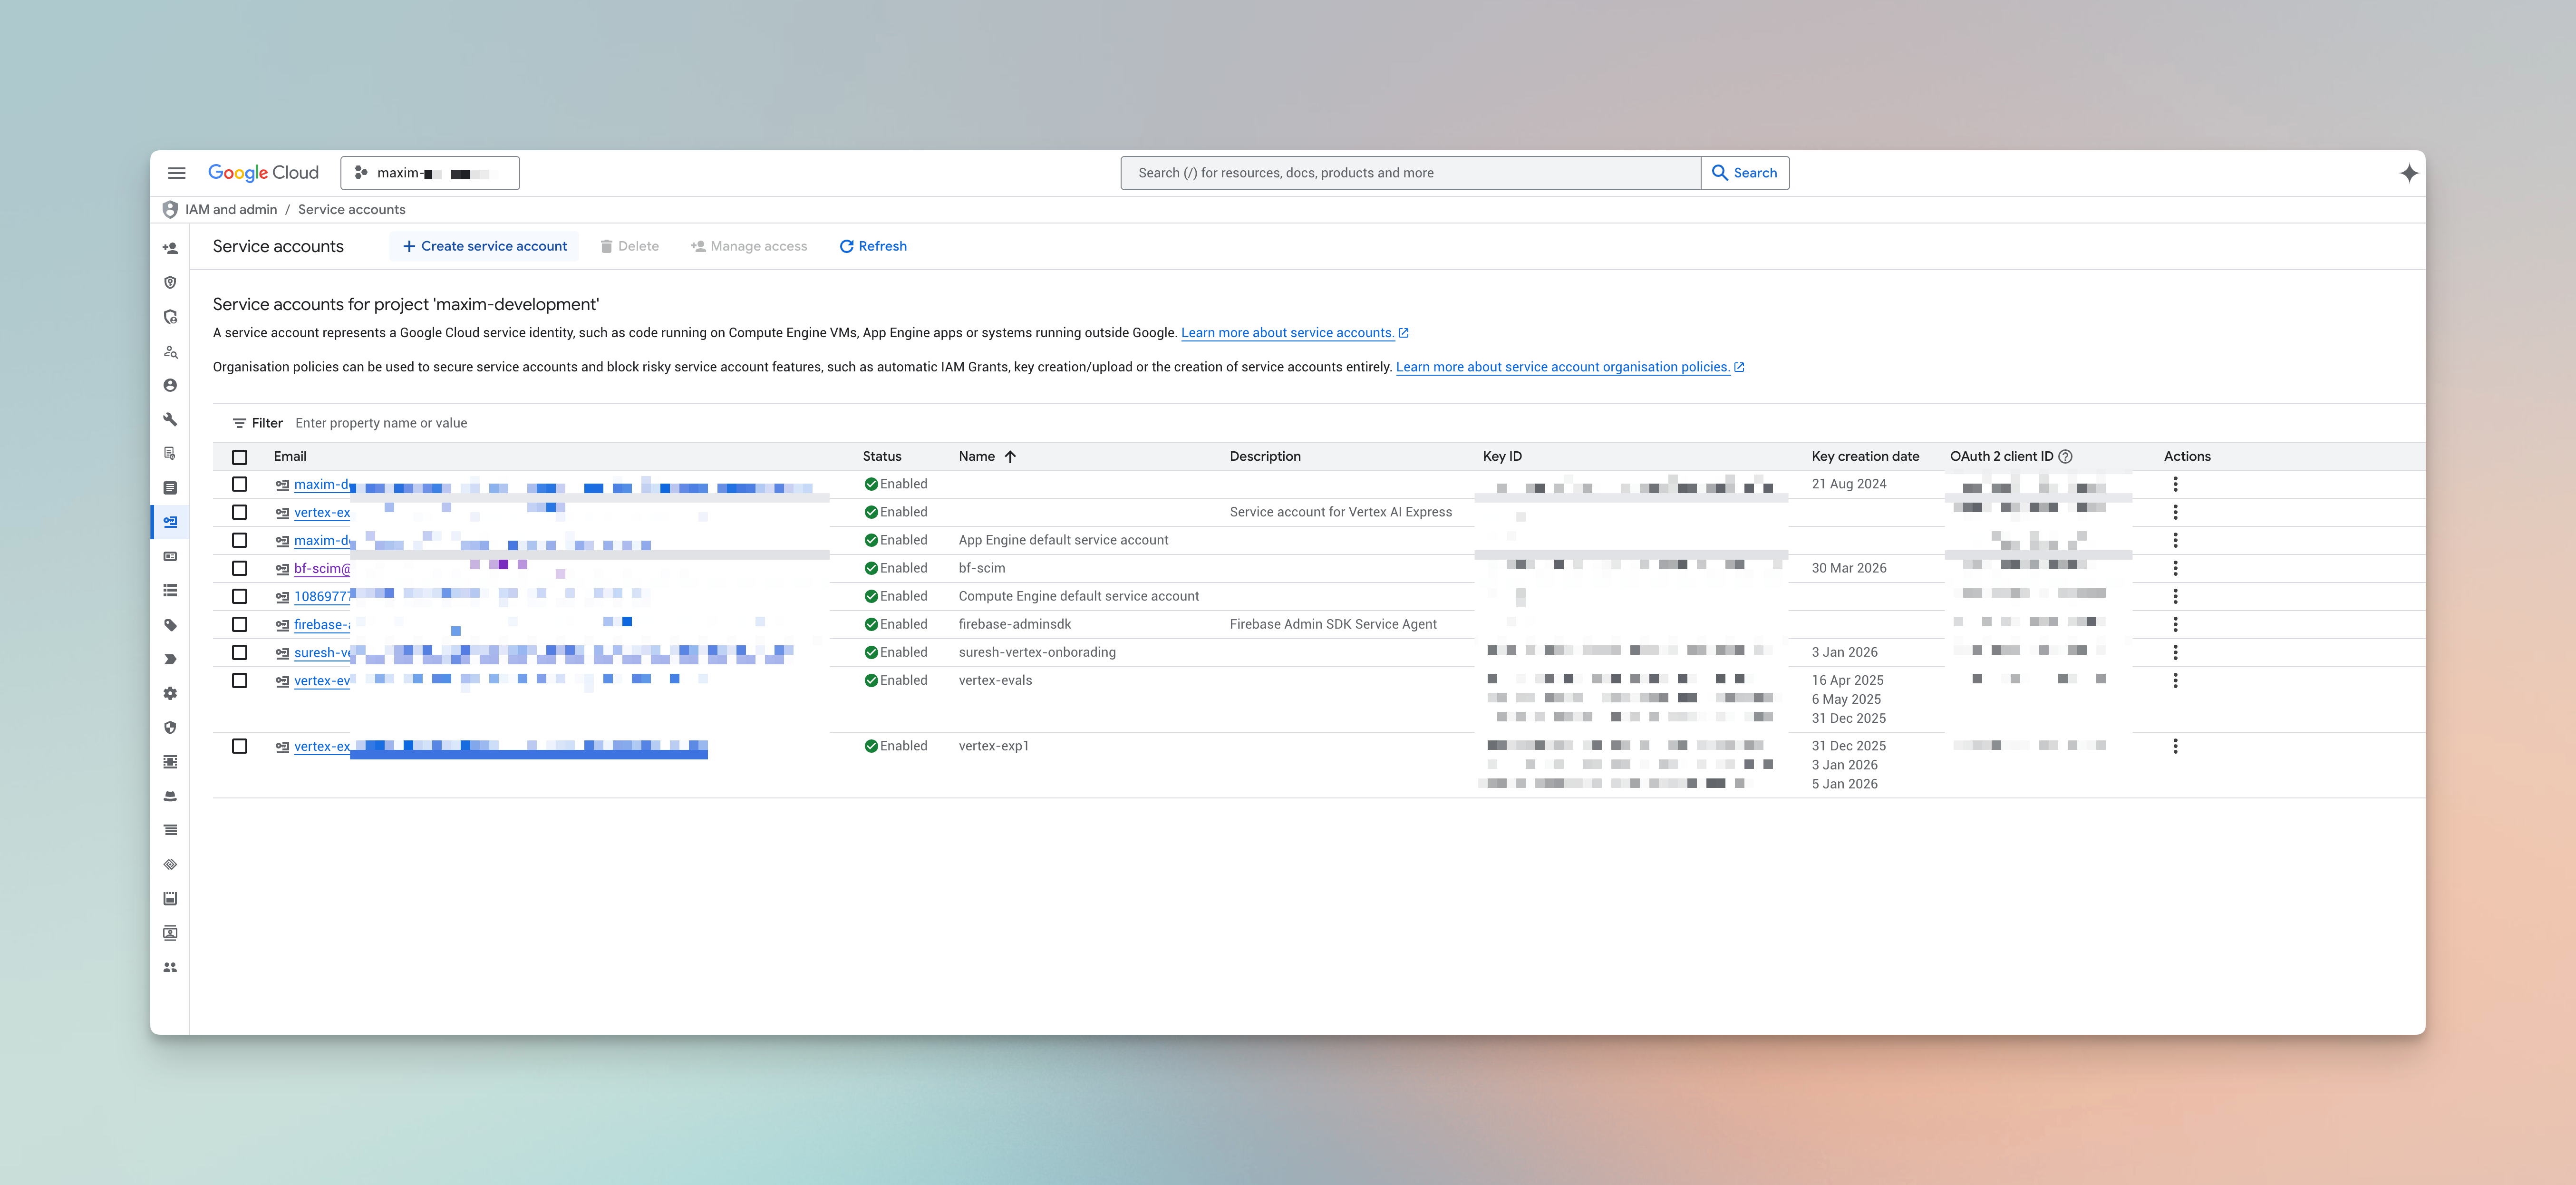Screen dimensions: 2576x1185
Task: Click the '16 Apr 2025' key date
Action: point(1847,680)
